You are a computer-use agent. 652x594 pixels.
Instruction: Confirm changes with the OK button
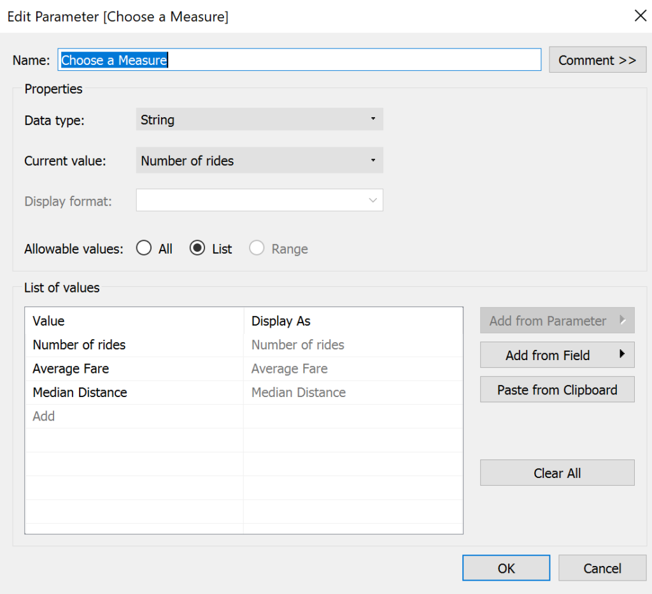506,568
